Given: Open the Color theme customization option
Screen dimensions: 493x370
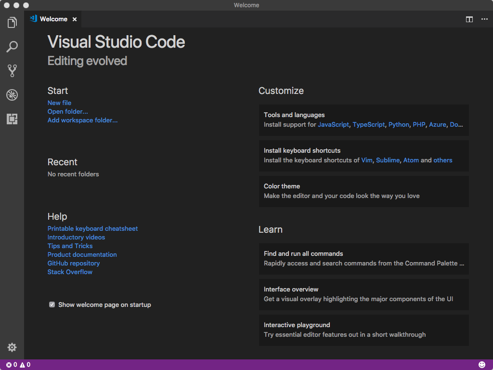Looking at the screenshot, I should [363, 191].
